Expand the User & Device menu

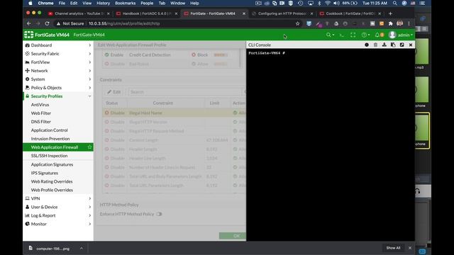pos(58,207)
